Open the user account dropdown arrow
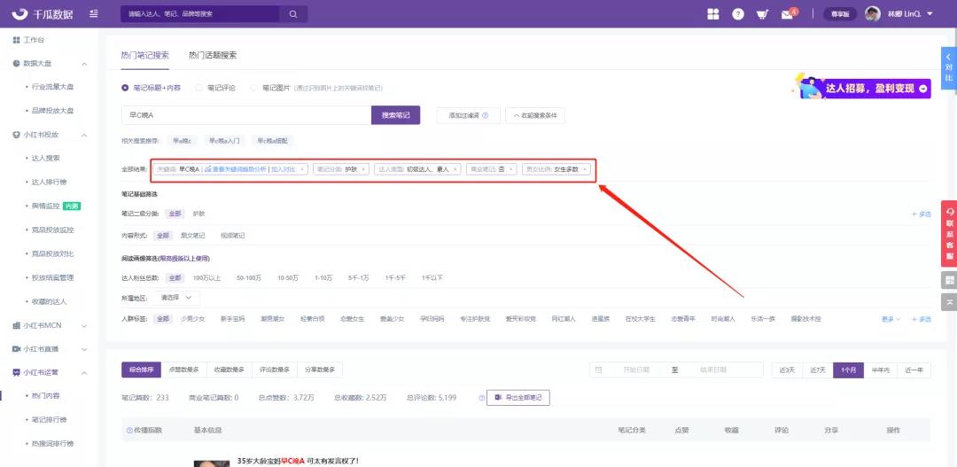 coord(930,14)
